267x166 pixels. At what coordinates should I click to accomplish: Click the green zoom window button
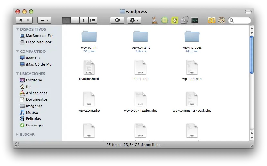coord(31,12)
